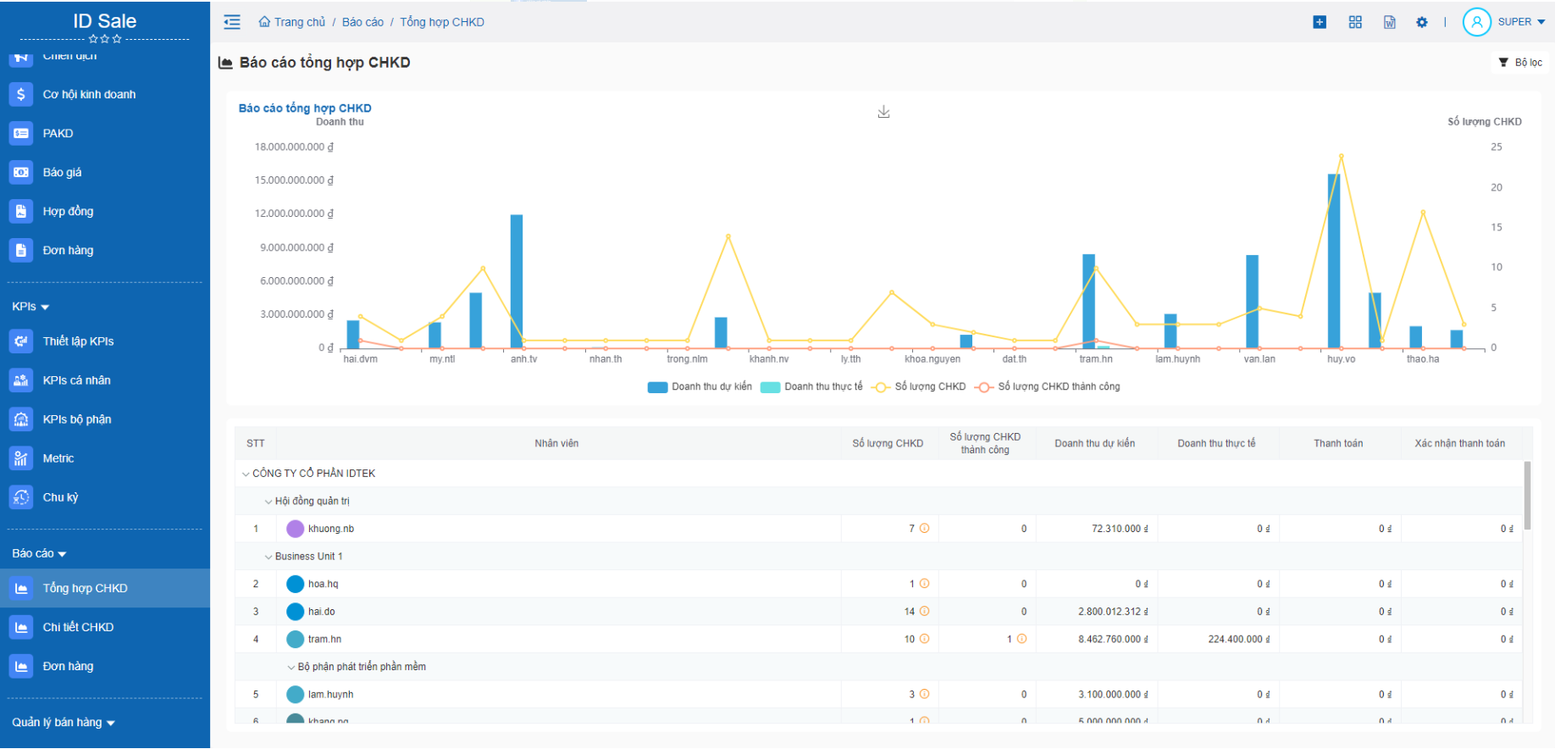
Task: Open the Cơ hội kinh doanh menu item
Action: point(105,94)
